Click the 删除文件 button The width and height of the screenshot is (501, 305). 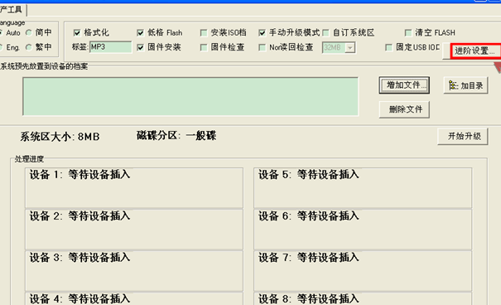tap(404, 109)
